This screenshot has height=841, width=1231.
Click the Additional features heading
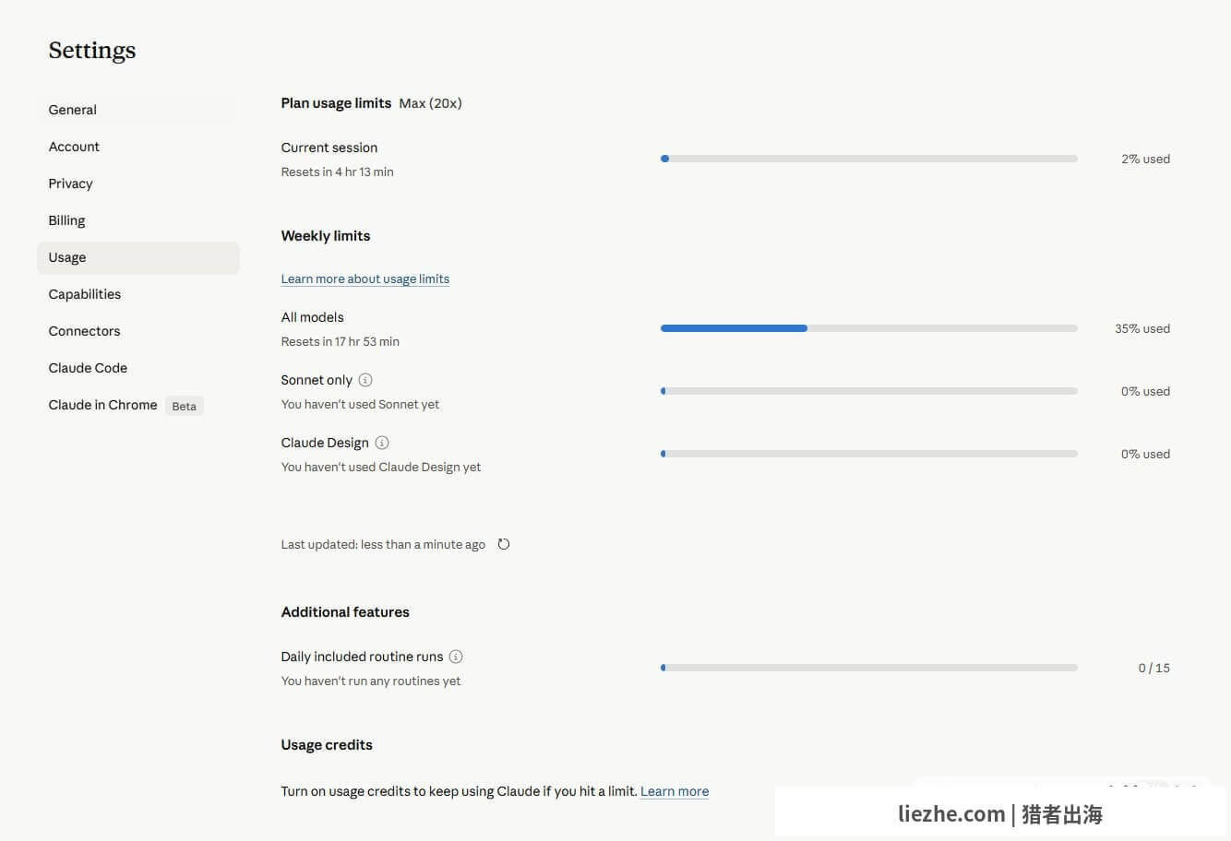click(345, 612)
